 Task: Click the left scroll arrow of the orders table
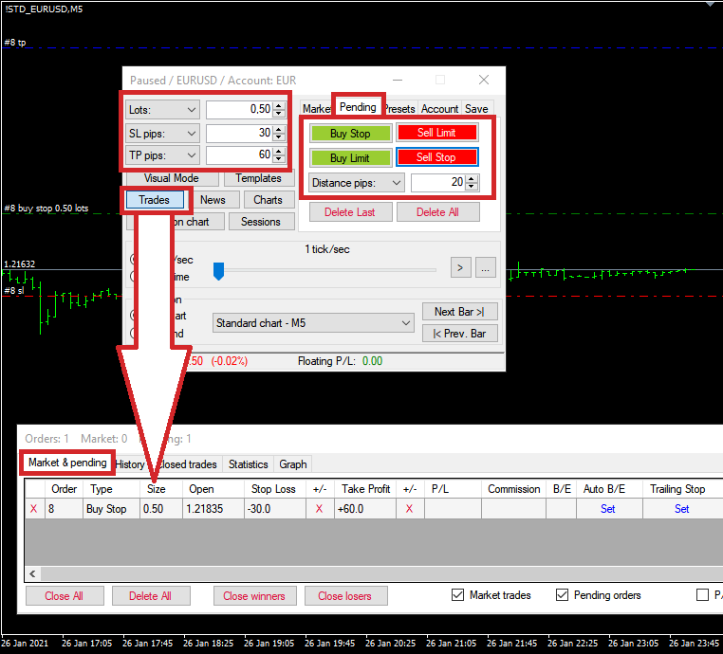coord(32,573)
